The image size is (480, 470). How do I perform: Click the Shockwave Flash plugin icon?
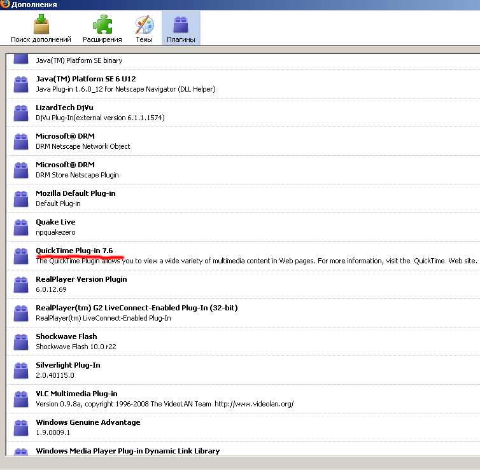[x=21, y=342]
